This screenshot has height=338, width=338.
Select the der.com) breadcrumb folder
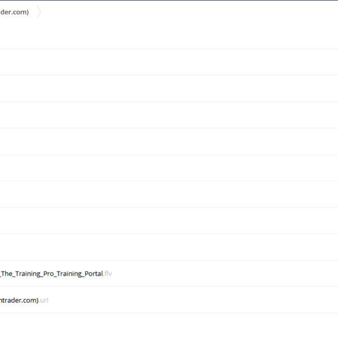coord(15,12)
